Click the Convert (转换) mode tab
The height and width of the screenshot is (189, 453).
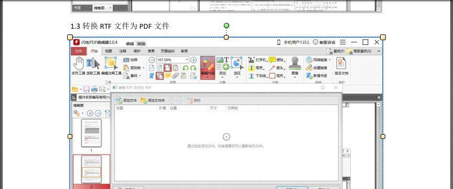[x=141, y=44]
